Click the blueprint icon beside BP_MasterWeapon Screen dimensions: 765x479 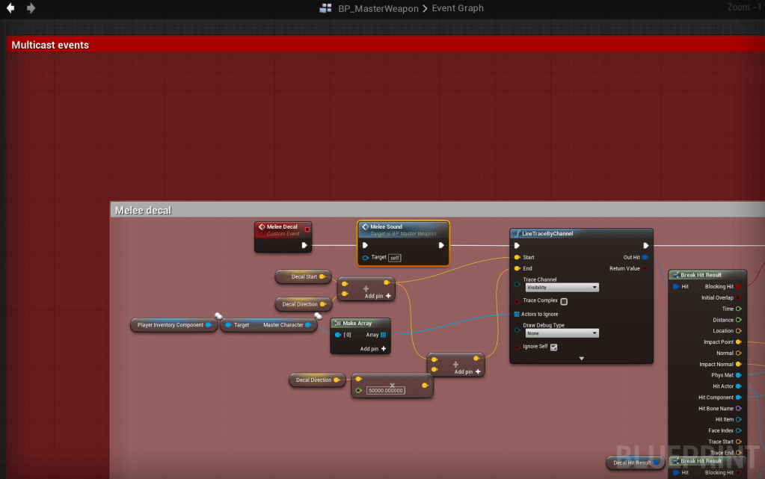click(325, 8)
